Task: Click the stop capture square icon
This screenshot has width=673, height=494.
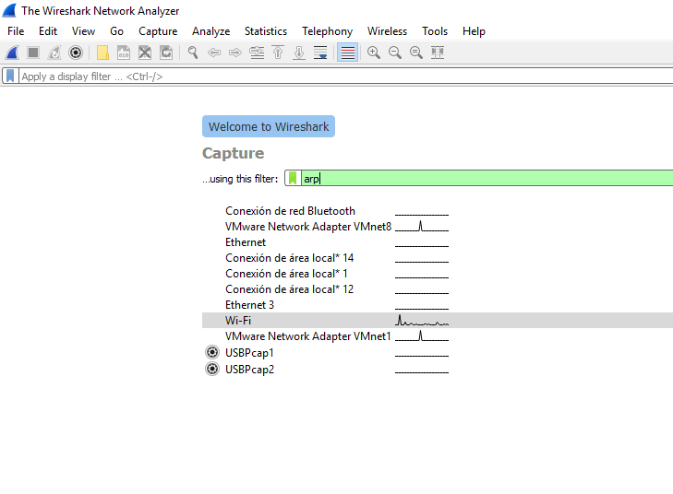Action: (x=33, y=53)
